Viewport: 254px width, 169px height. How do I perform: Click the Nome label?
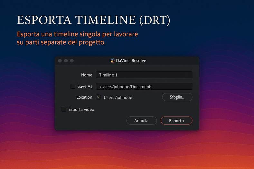pos(87,75)
